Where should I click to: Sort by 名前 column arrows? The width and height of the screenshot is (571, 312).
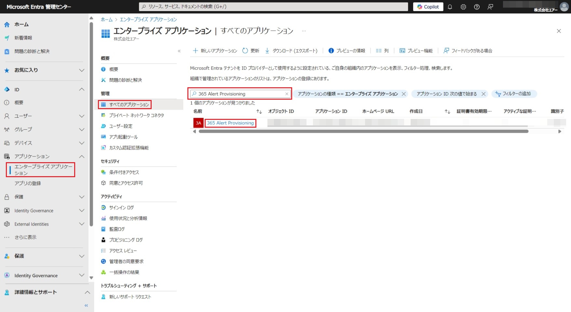click(x=259, y=111)
